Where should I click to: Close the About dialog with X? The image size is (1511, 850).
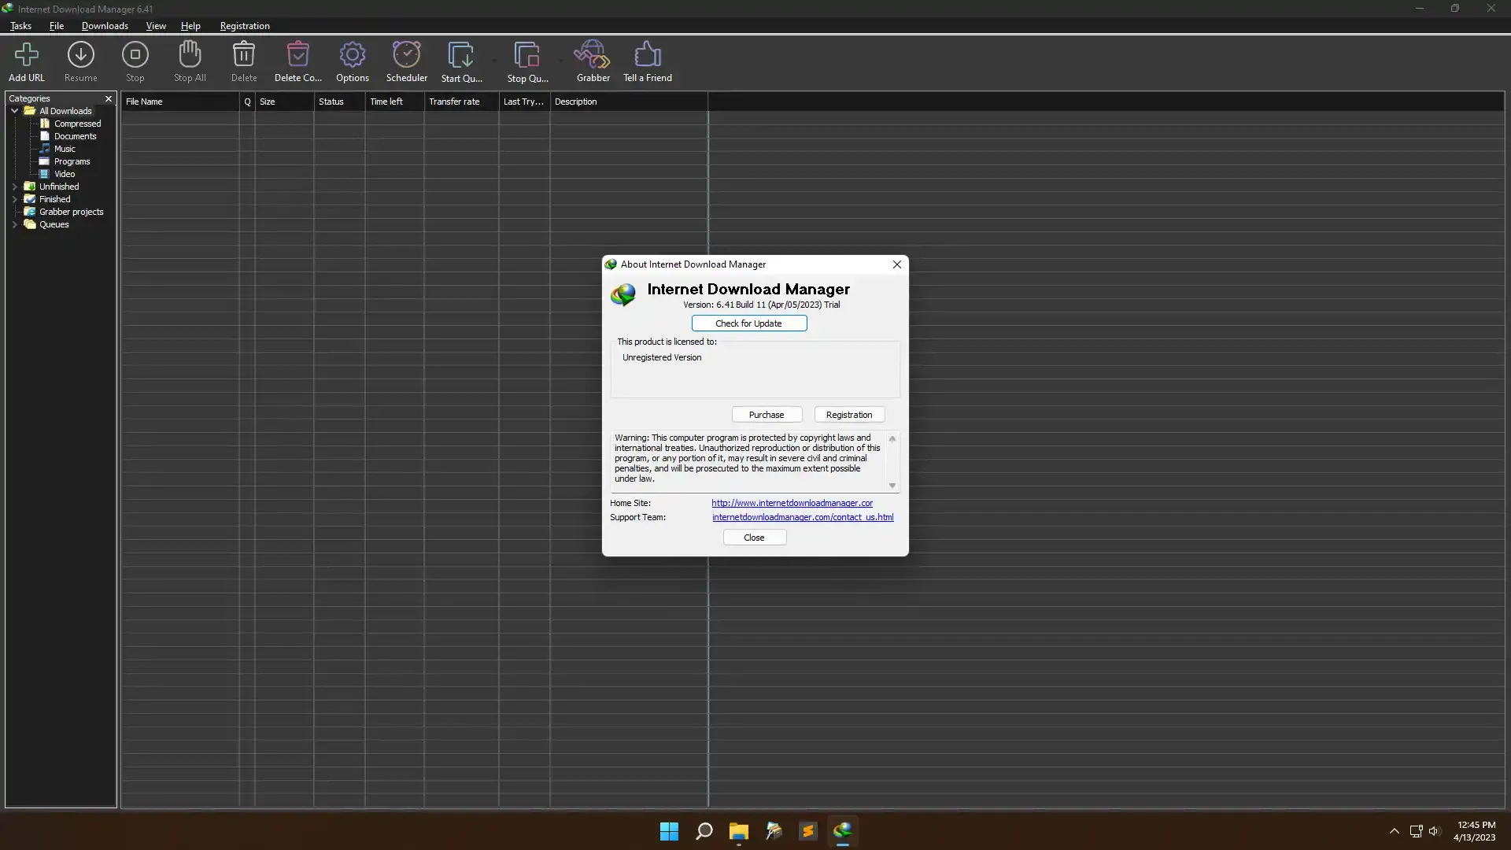(896, 264)
